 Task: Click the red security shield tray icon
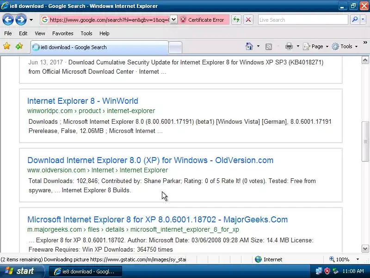coord(327,271)
